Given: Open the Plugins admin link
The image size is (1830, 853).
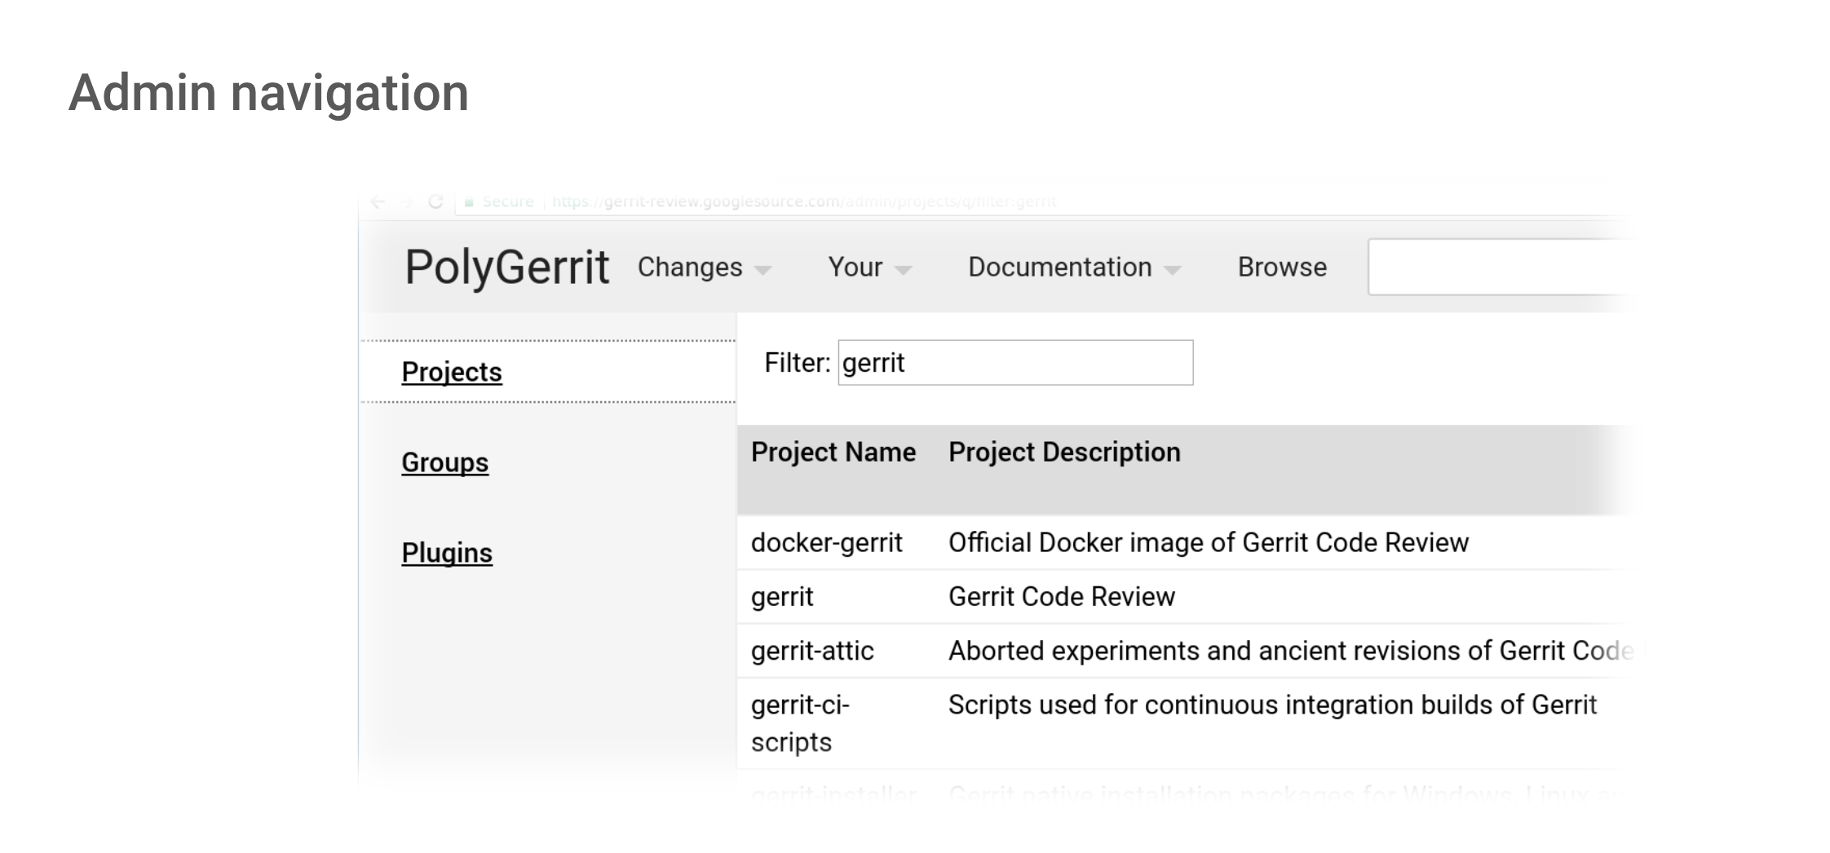Looking at the screenshot, I should [x=447, y=553].
